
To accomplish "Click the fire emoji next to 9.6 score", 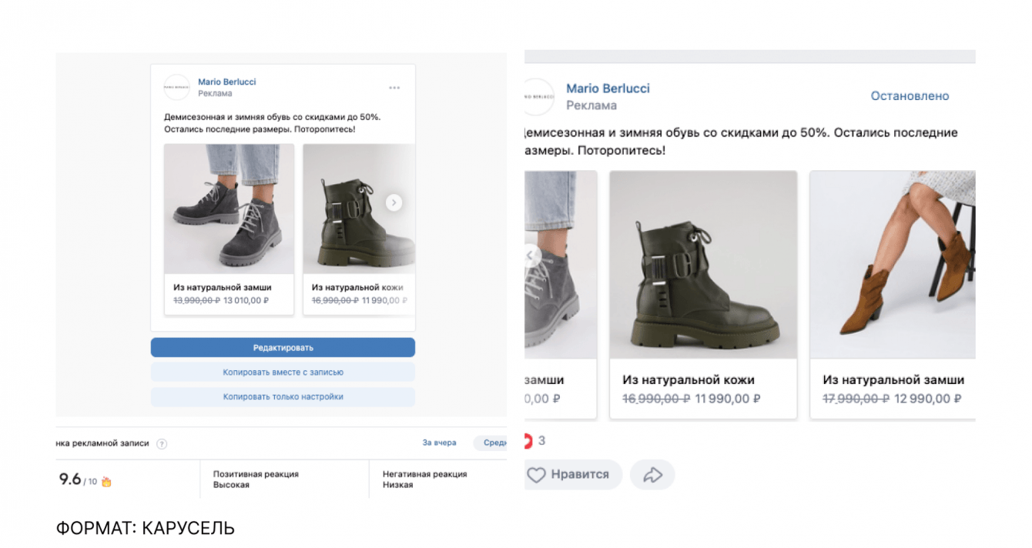I will pyautogui.click(x=106, y=482).
